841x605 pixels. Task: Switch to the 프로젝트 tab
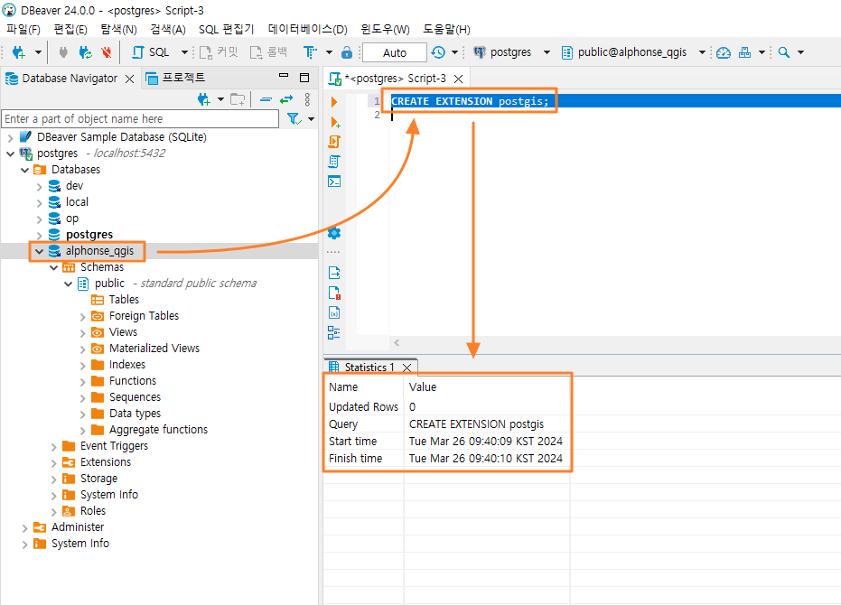176,78
